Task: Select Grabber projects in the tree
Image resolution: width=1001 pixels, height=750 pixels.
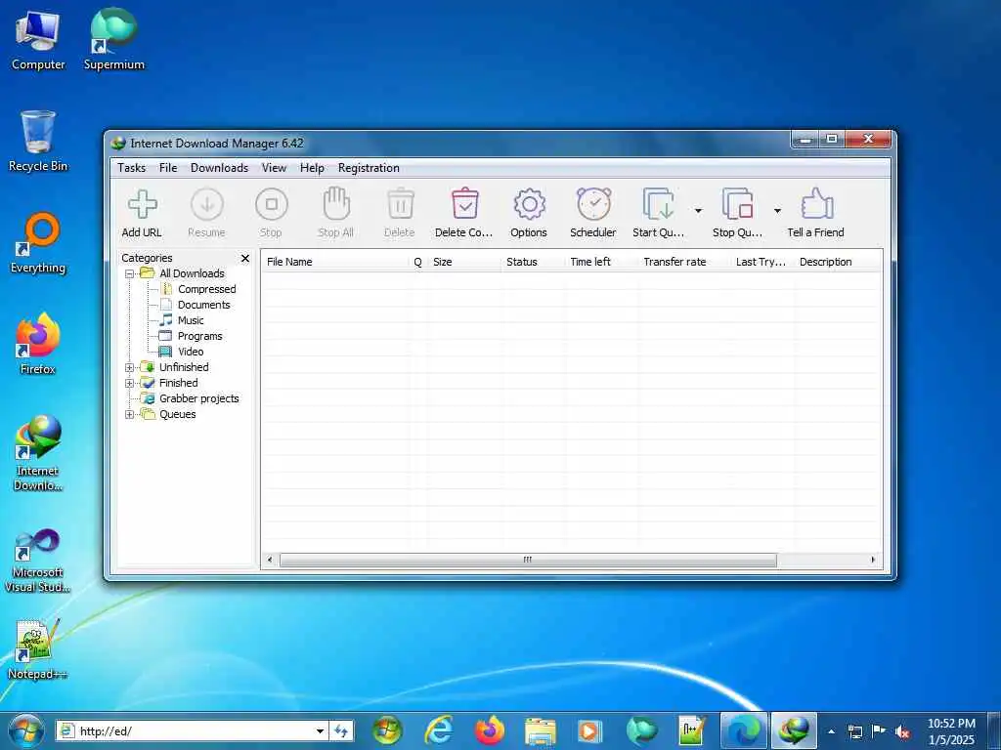Action: coord(198,398)
